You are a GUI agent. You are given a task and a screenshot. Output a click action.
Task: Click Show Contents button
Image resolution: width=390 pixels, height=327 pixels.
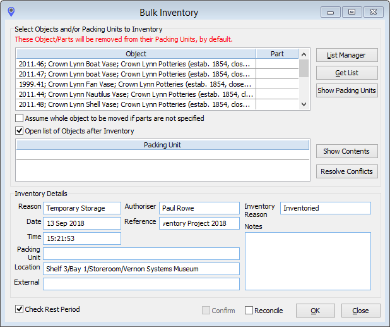(346, 151)
